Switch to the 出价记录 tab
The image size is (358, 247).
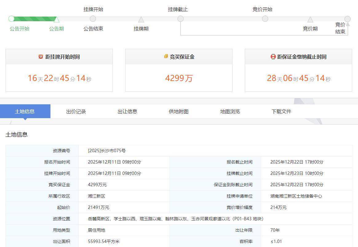76,111
